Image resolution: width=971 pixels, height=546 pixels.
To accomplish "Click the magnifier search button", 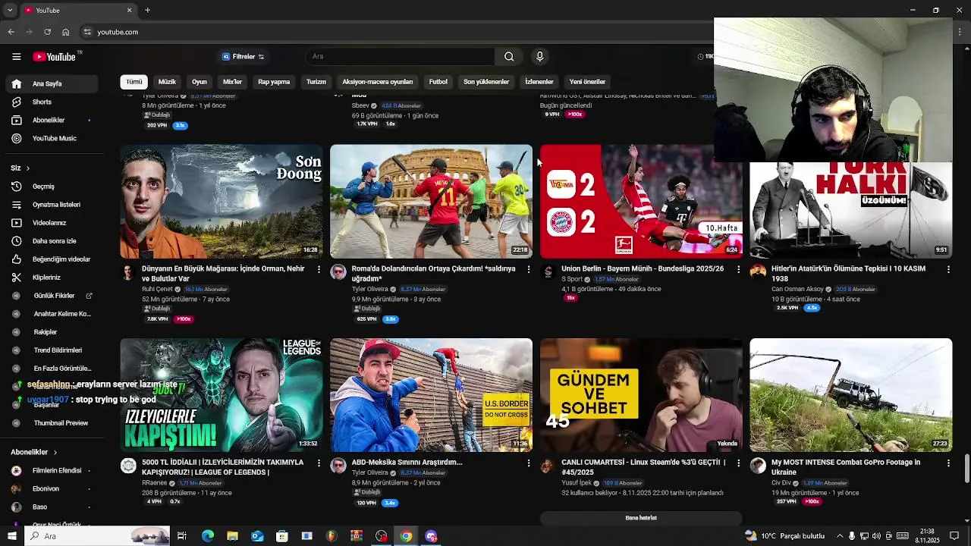I will tap(509, 57).
